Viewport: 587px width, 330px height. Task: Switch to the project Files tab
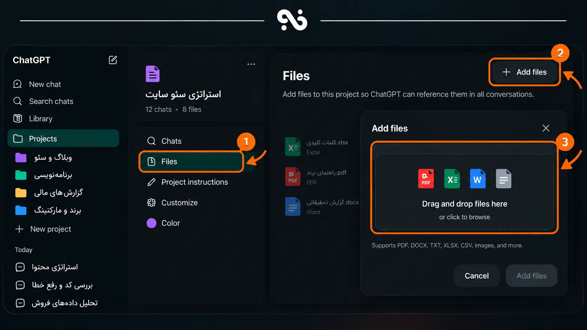pyautogui.click(x=191, y=161)
